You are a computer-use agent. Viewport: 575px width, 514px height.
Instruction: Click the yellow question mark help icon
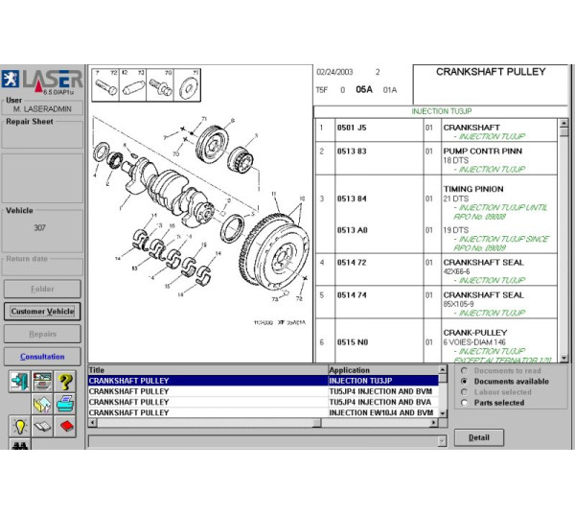click(66, 381)
